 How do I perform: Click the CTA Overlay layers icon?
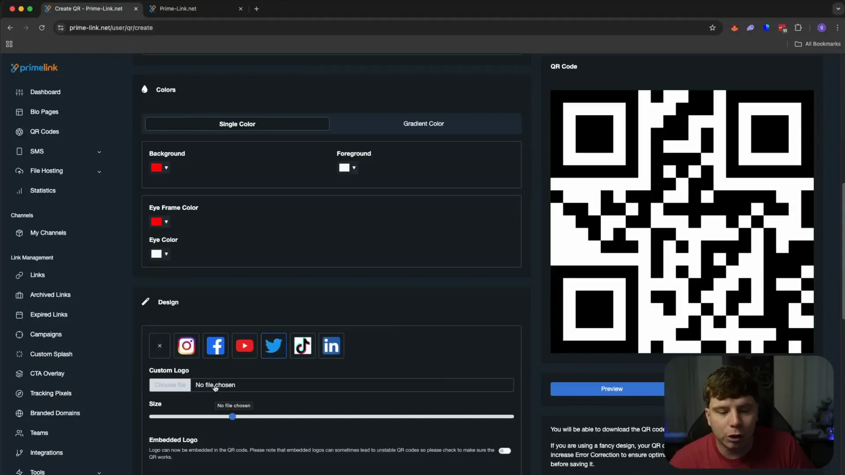[x=19, y=373]
